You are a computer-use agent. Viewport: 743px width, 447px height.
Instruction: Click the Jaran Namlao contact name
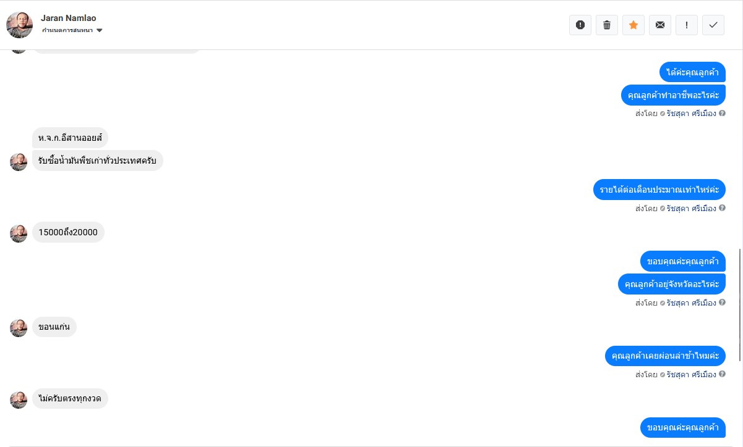tap(69, 18)
